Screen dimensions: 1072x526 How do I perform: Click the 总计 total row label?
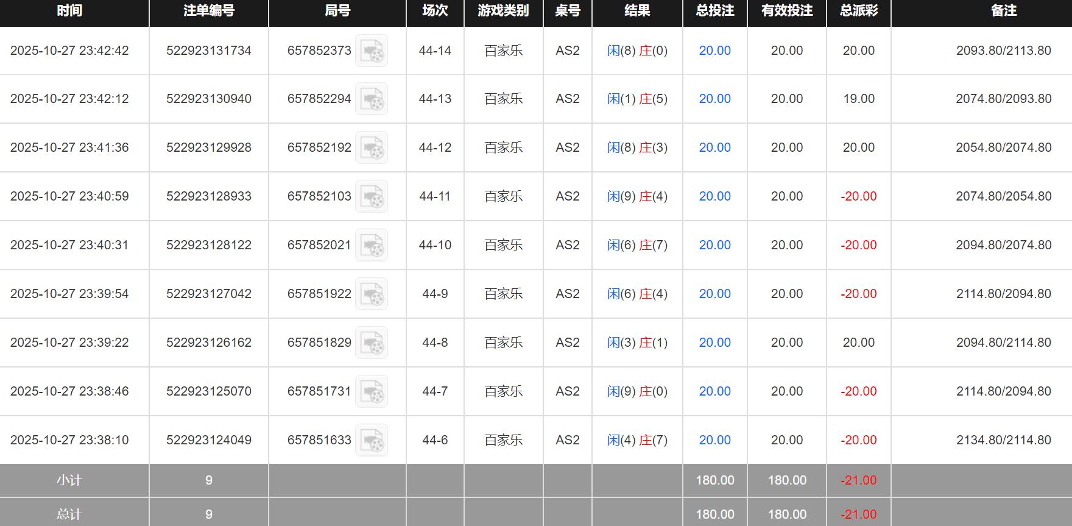click(69, 514)
